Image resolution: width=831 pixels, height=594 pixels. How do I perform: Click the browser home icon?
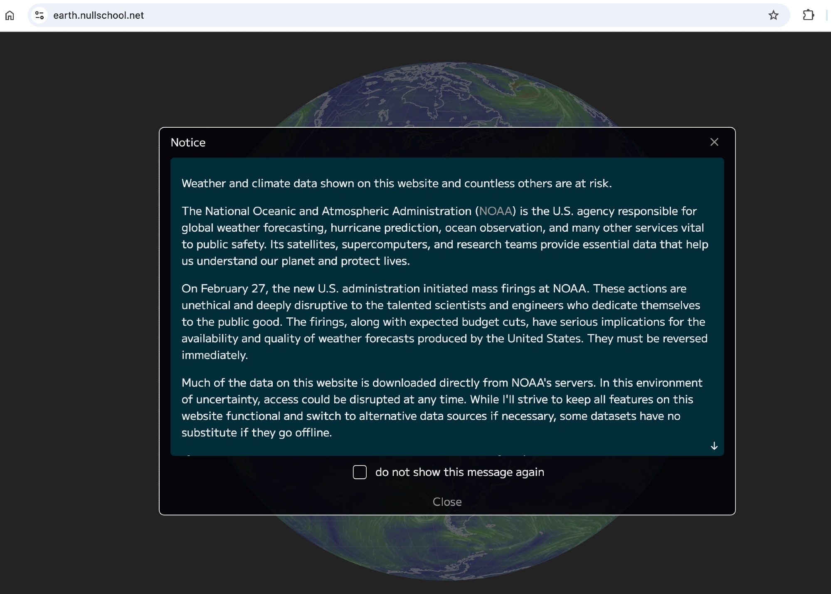coord(10,15)
